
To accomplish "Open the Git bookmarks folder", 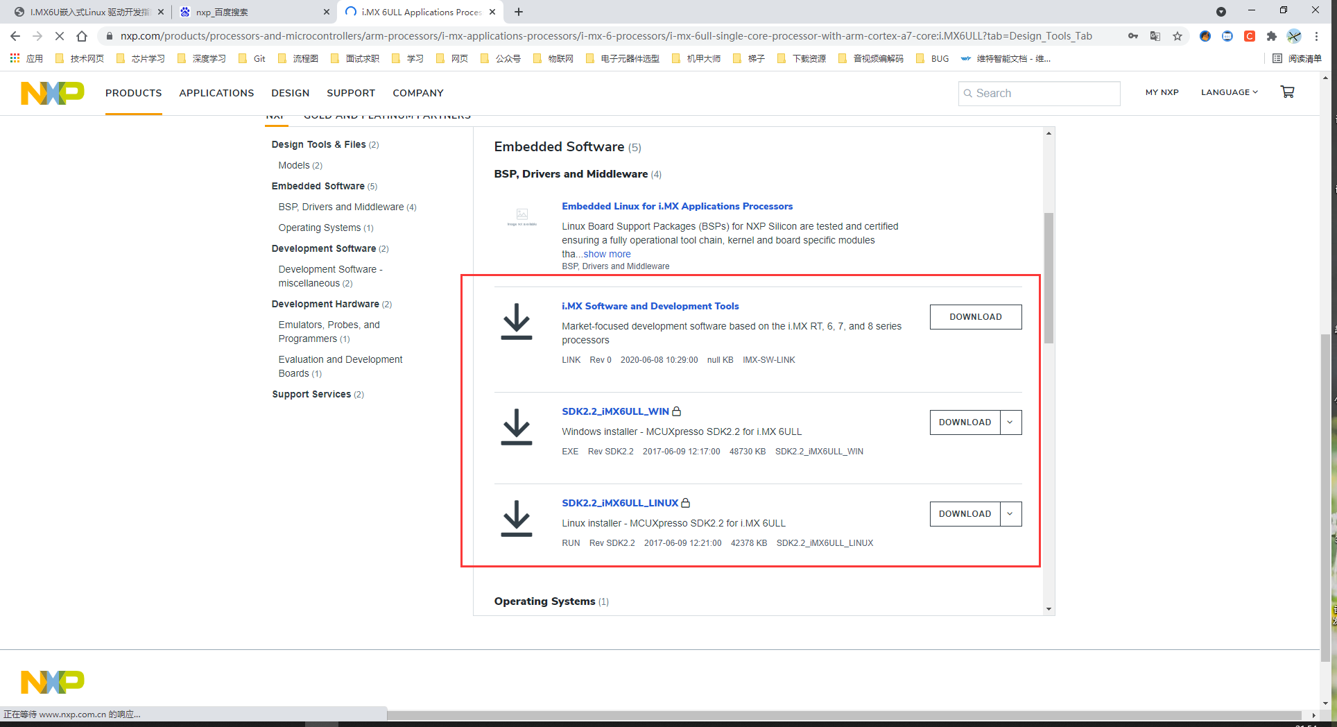I will coord(252,58).
